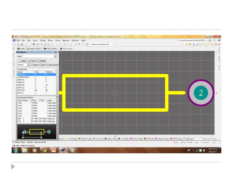Click the Mask input field
This screenshot has height=175, width=233.
coord(38,56)
